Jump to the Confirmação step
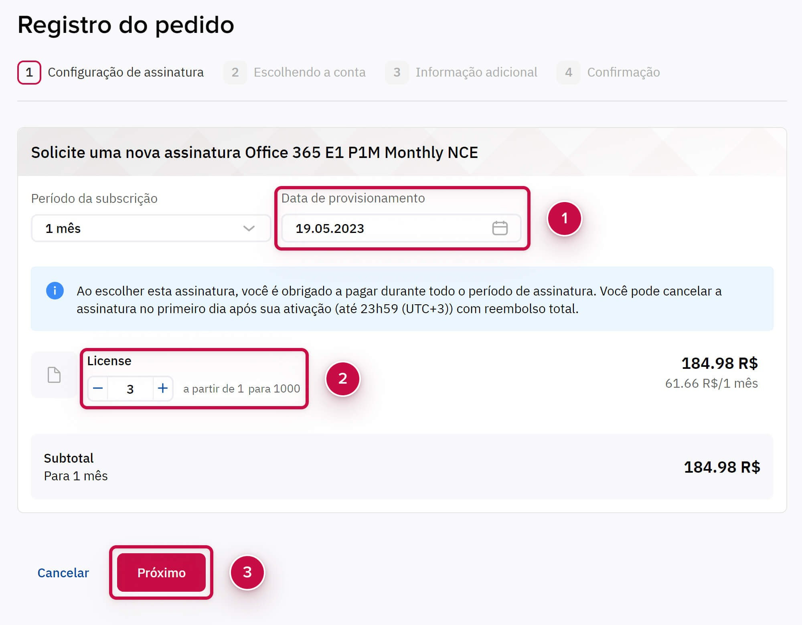 coord(623,72)
